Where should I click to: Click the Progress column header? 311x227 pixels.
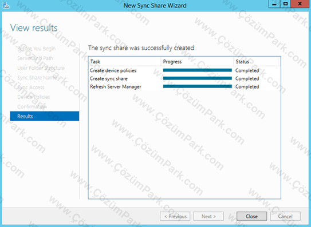coord(197,62)
